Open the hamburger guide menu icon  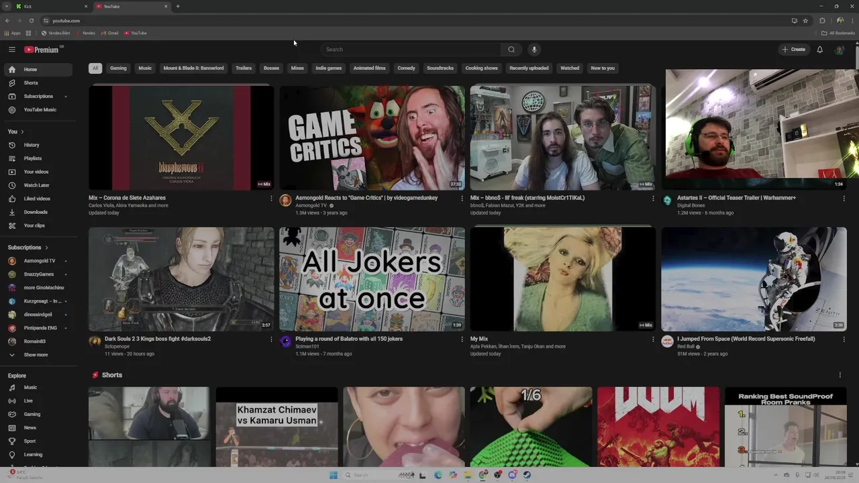(x=11, y=50)
